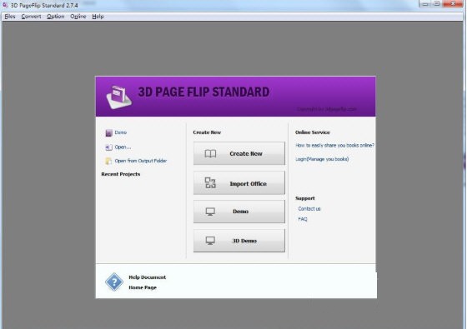Click the open book icon on Create New
Image resolution: width=467 pixels, height=329 pixels.
click(x=210, y=154)
